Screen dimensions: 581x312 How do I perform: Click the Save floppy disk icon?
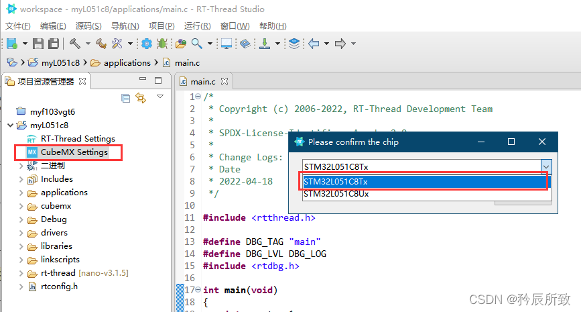click(x=38, y=44)
